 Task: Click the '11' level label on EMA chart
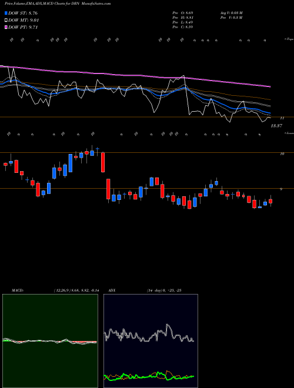[x=282, y=118]
